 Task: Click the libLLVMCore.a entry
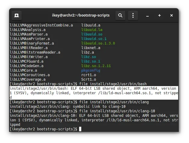click(x=23, y=70)
